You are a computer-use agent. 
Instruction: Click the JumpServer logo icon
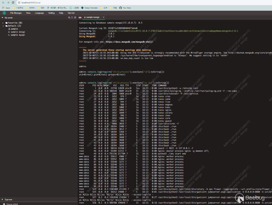click(x=4, y=13)
